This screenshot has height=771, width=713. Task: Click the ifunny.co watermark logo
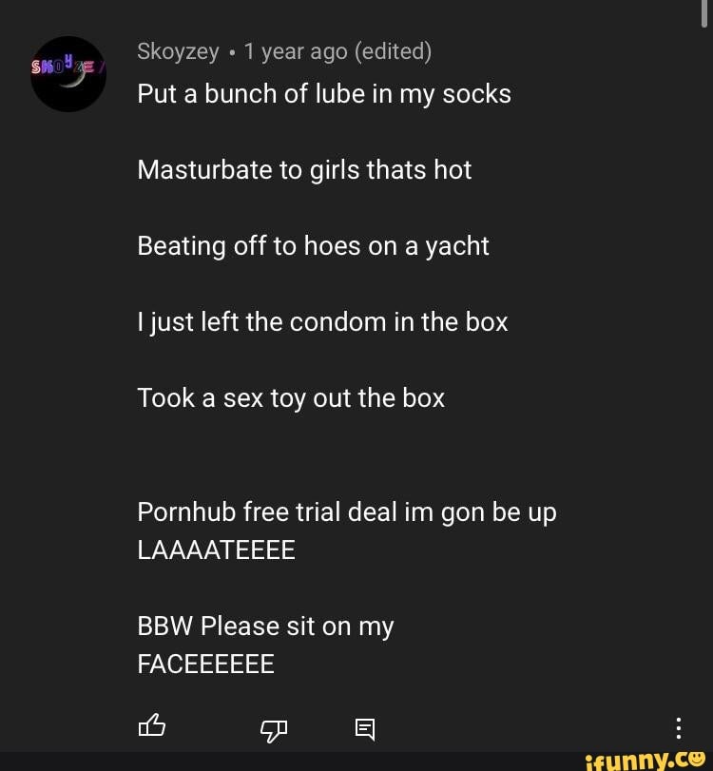[646, 761]
